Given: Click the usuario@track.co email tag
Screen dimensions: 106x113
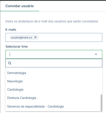Looking at the screenshot, I should click(21, 37).
